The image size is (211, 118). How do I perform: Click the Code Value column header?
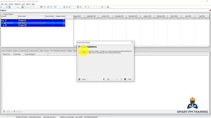coord(19,54)
